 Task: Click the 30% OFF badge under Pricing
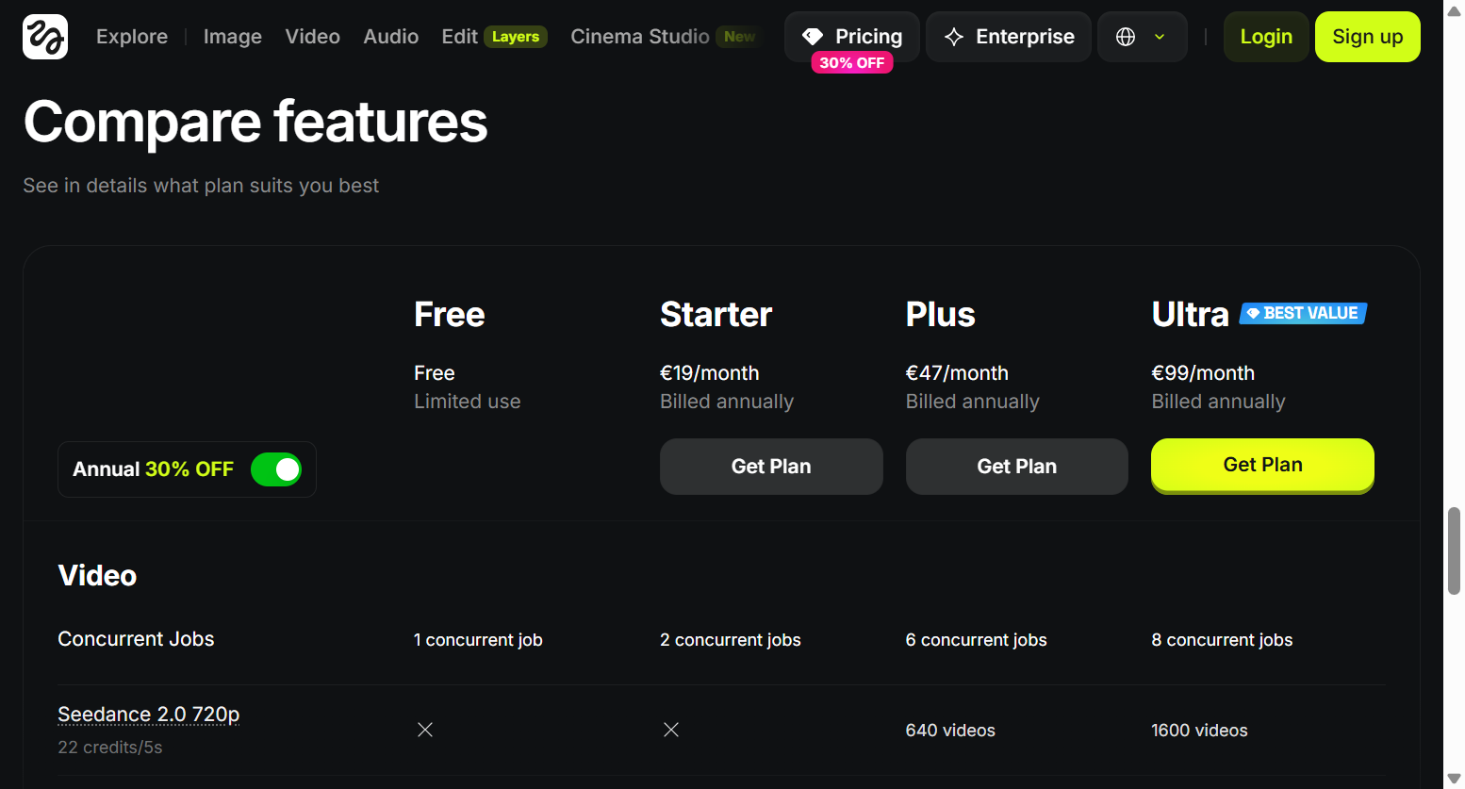pyautogui.click(x=852, y=63)
